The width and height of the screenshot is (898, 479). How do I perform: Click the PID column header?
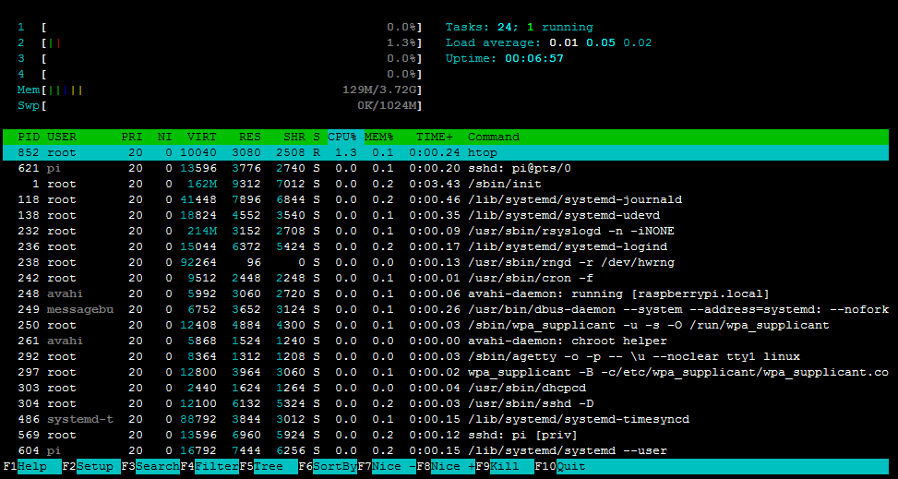click(30, 137)
